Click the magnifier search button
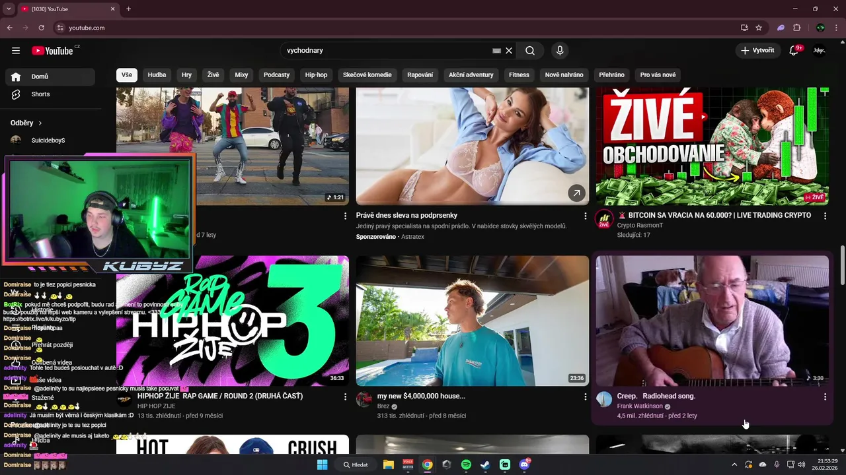 (530, 51)
